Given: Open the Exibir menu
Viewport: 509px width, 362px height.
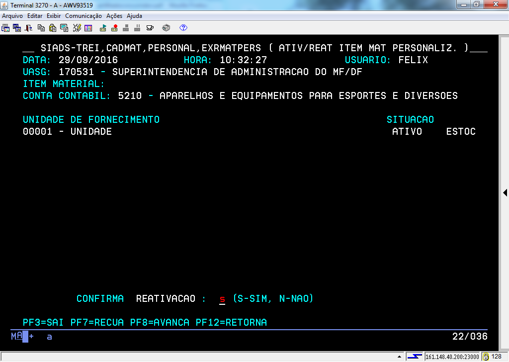Looking at the screenshot, I should coord(54,16).
